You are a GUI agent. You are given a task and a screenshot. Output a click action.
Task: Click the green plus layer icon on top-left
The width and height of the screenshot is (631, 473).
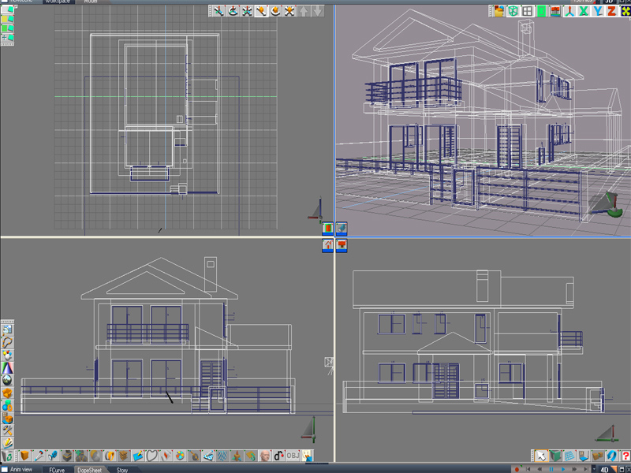coord(8,38)
